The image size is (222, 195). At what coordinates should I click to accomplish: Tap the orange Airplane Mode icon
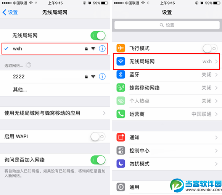[x=121, y=48]
